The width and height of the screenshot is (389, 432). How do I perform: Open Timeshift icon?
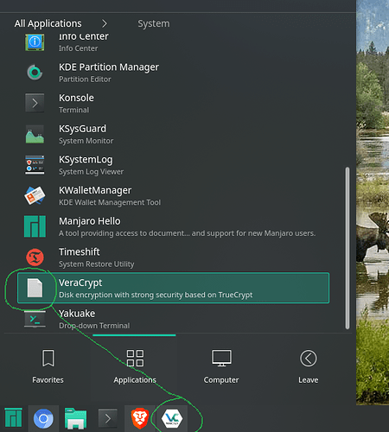pos(35,257)
